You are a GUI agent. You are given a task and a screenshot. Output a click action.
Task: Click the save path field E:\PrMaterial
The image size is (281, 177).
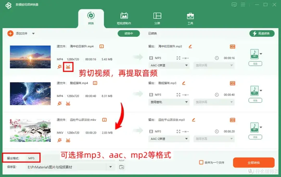tap(66, 167)
